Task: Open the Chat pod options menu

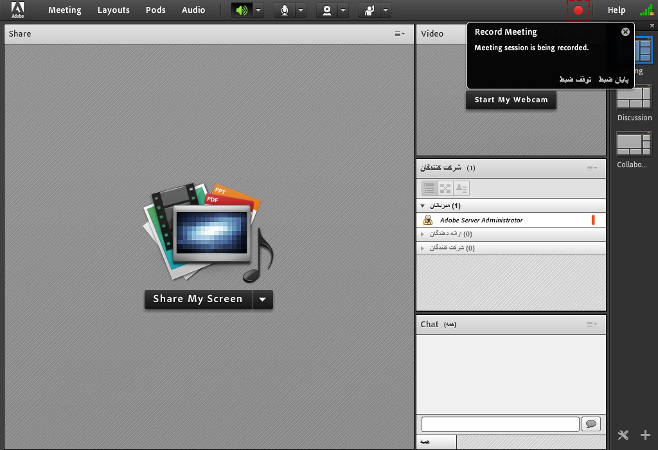Action: 592,324
